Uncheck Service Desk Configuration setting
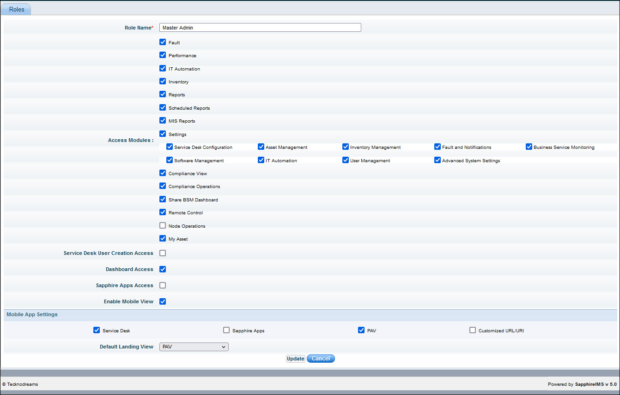 click(x=170, y=147)
